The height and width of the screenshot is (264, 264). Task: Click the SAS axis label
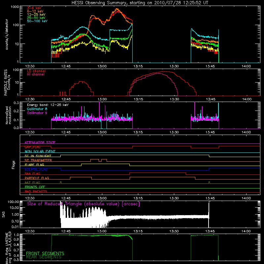(x=4, y=214)
